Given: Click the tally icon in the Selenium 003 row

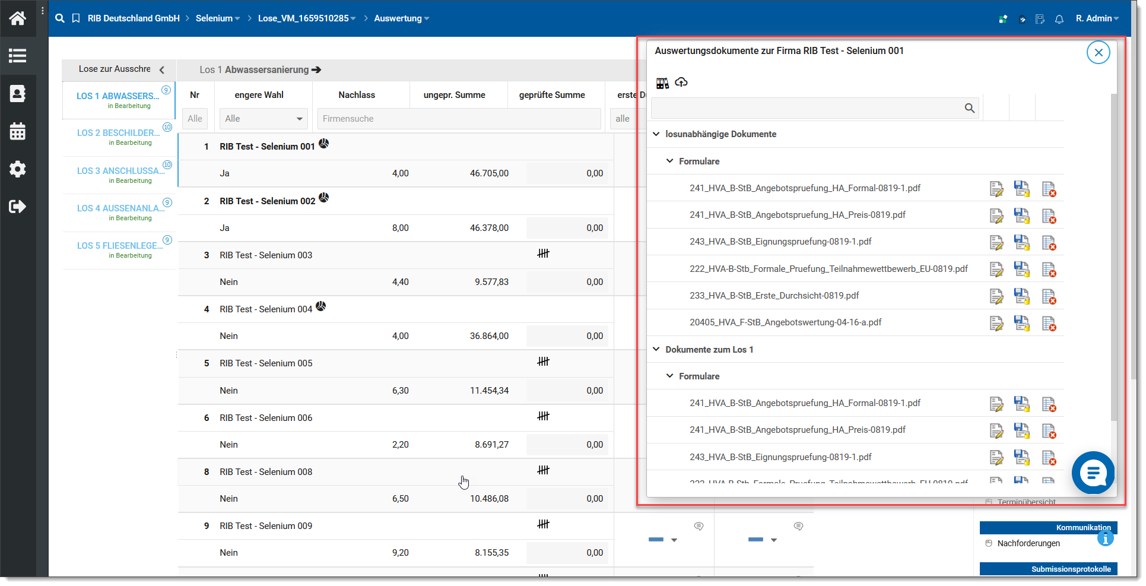Looking at the screenshot, I should [543, 254].
